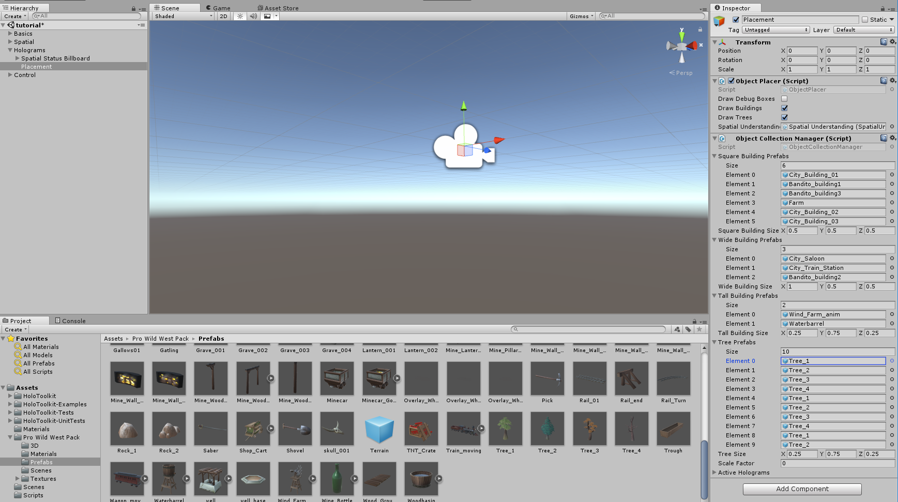The width and height of the screenshot is (898, 502).
Task: Open Transform component gear settings
Action: click(893, 42)
